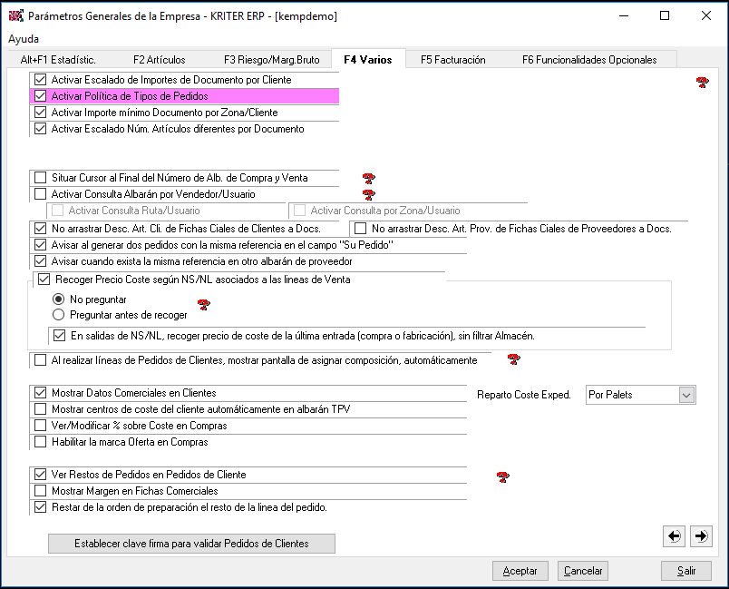The image size is (729, 589).
Task: Click the Reparto Coste Exped. label
Action: point(524,395)
